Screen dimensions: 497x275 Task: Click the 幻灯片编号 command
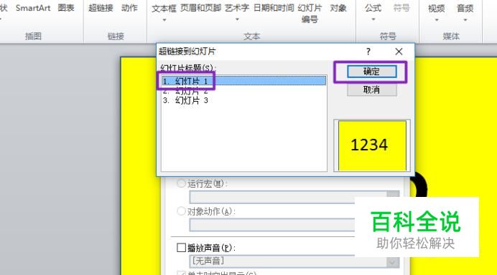(310, 14)
